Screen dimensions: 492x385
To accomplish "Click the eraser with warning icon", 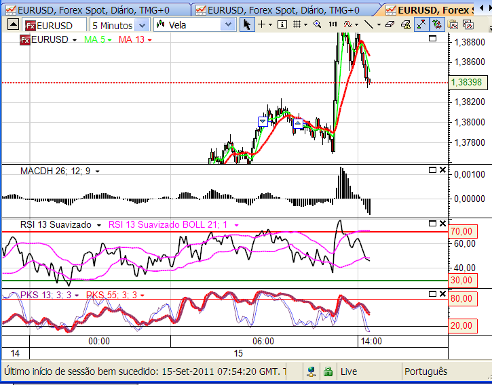I will (406, 24).
